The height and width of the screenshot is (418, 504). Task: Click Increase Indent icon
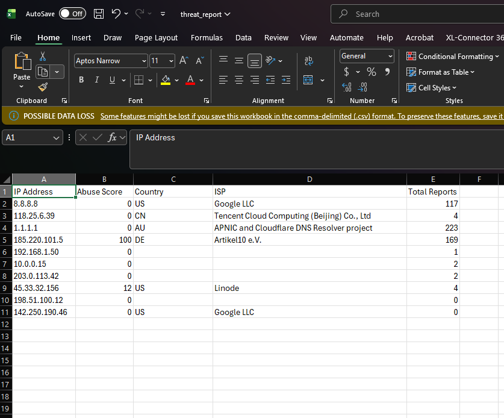tap(286, 80)
